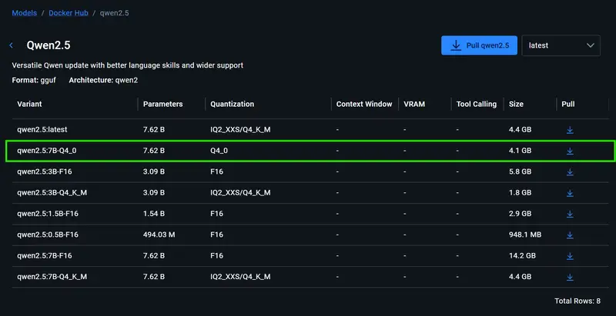Image resolution: width=616 pixels, height=316 pixels.
Task: Click the 2.9 GB size value
Action: [x=520, y=214]
